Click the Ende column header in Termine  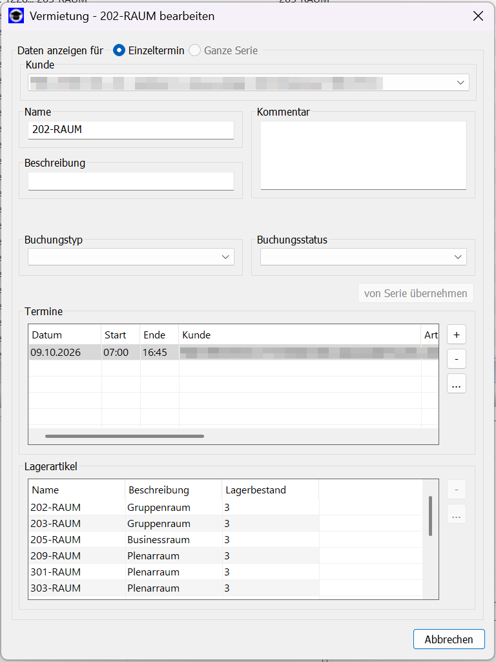[160, 335]
